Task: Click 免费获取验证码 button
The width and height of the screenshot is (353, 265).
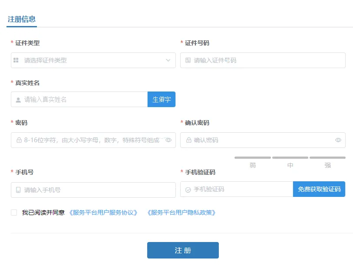Action: click(319, 189)
